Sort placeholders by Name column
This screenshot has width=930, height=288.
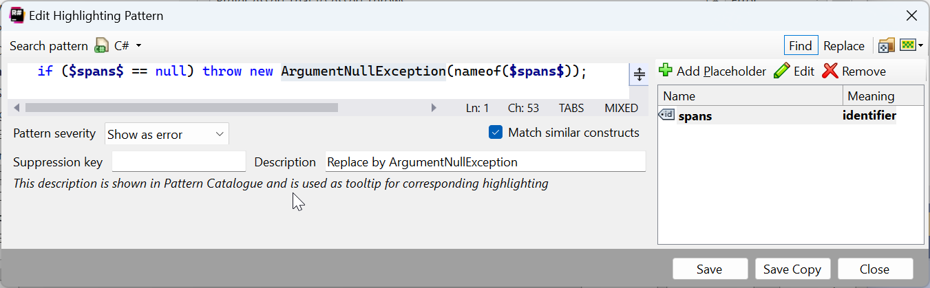(x=750, y=96)
